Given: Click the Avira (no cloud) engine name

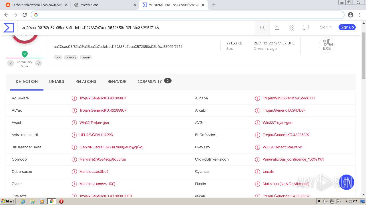Looking at the screenshot, I should [25, 135].
